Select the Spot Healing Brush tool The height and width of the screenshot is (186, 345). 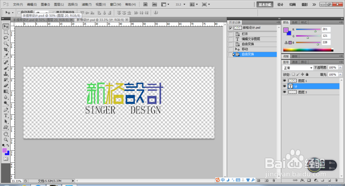(x=6, y=62)
